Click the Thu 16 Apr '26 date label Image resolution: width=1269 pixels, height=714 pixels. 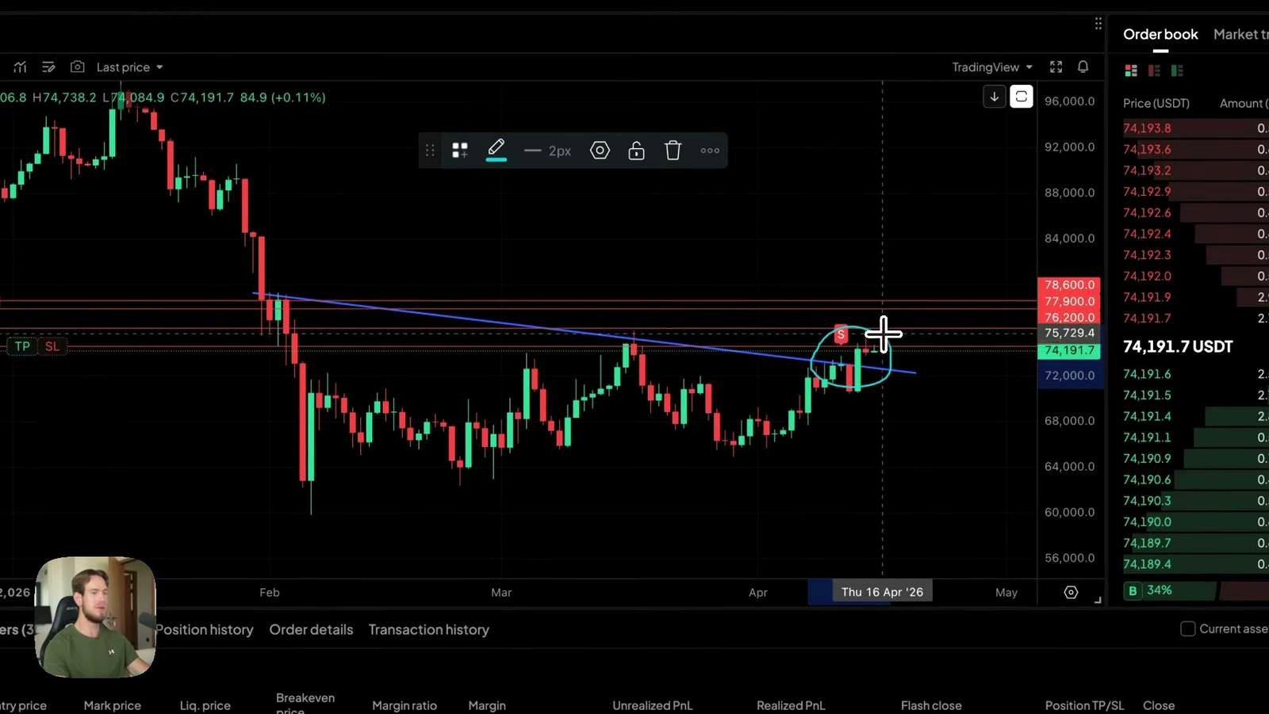pyautogui.click(x=882, y=592)
